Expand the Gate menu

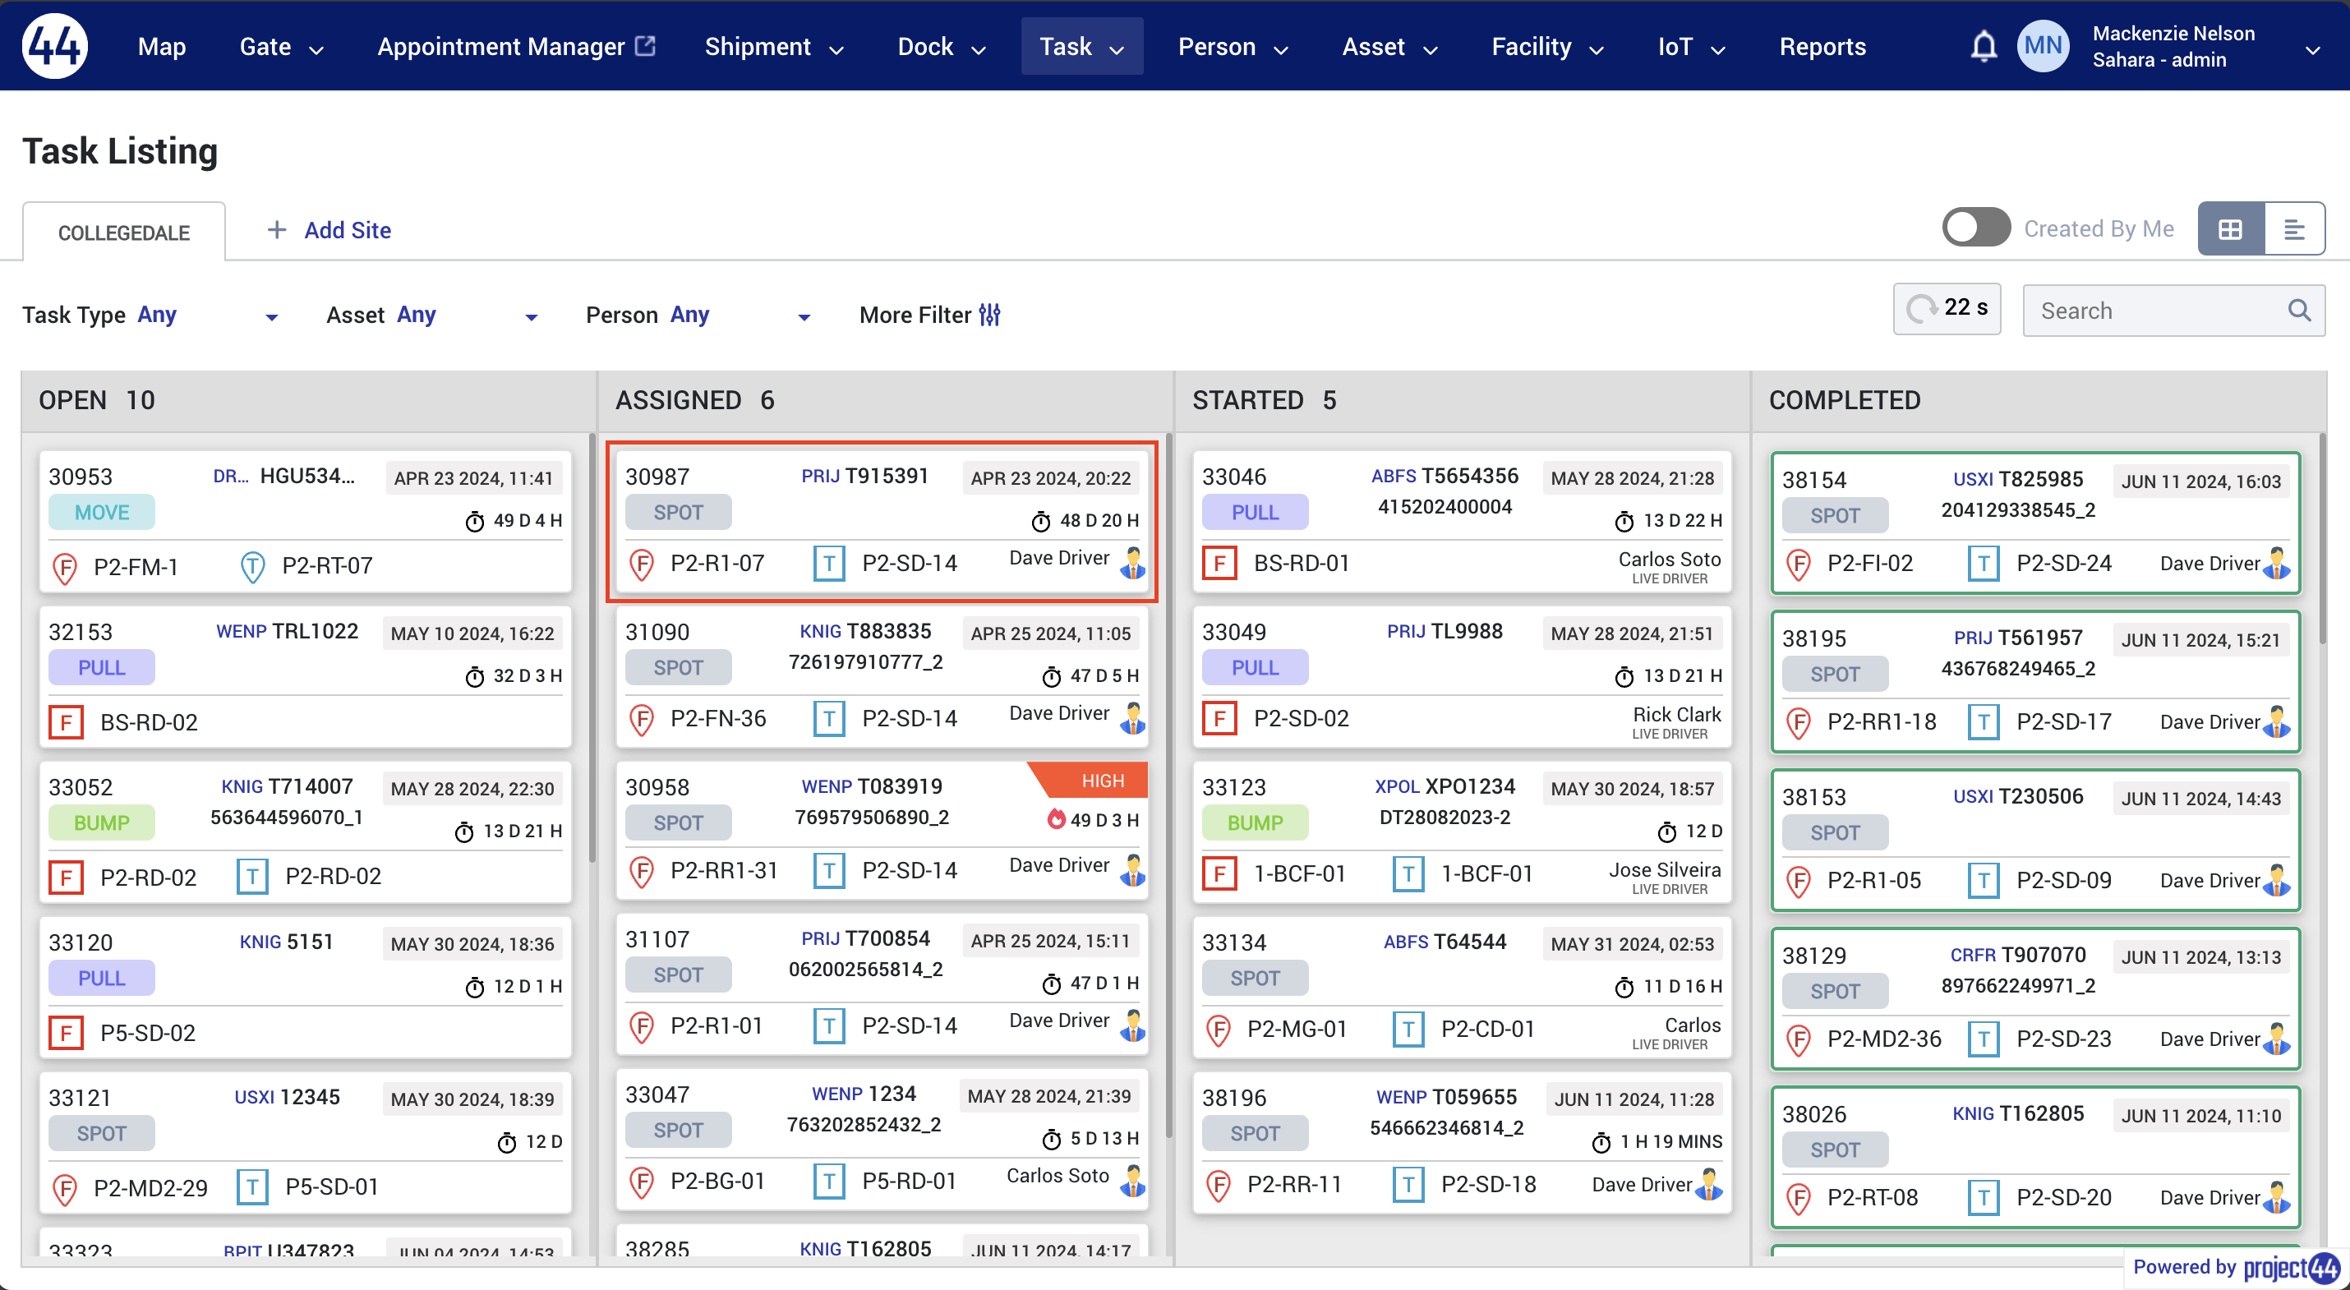282,47
